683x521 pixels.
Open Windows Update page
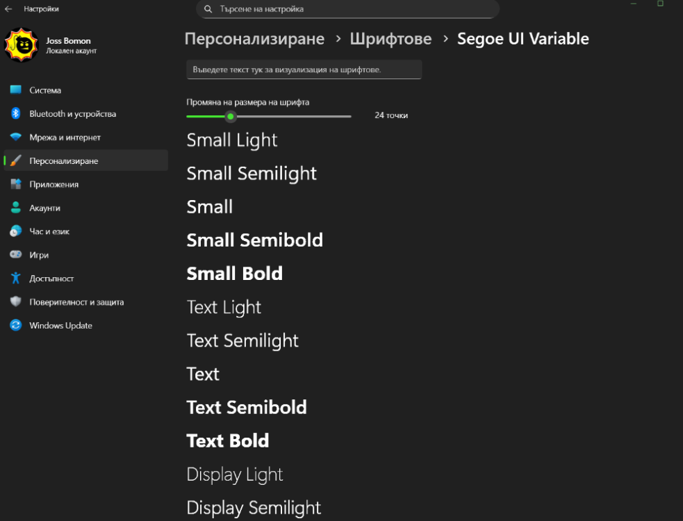tap(86, 325)
